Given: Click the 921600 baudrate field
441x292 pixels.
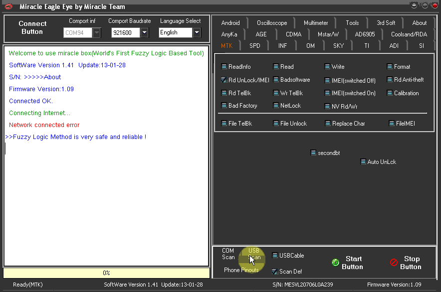Looking at the screenshot, I should click(126, 32).
